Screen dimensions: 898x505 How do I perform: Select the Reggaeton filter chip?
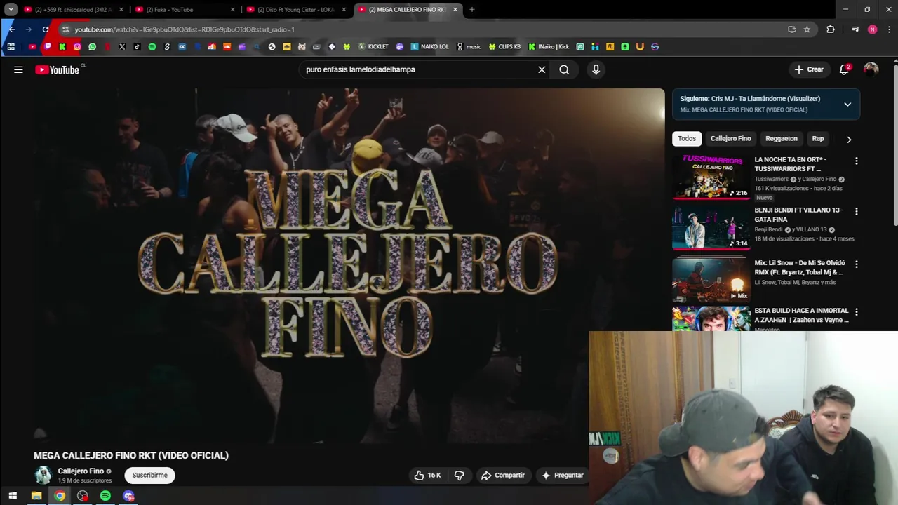[x=782, y=139]
